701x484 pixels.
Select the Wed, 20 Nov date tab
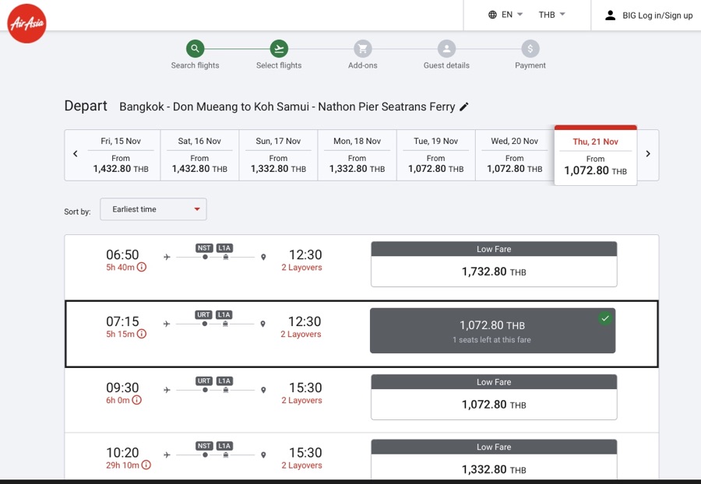click(x=515, y=155)
